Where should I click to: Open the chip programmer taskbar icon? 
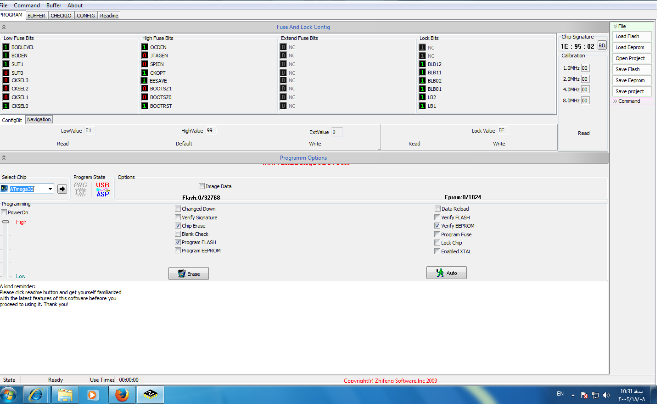150,395
